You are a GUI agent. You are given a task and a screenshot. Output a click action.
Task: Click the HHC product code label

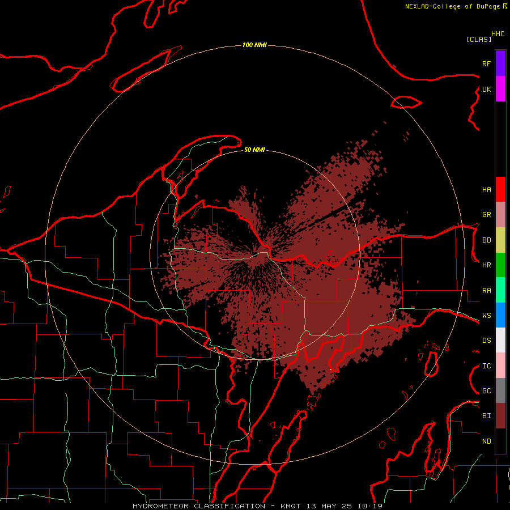[498, 34]
